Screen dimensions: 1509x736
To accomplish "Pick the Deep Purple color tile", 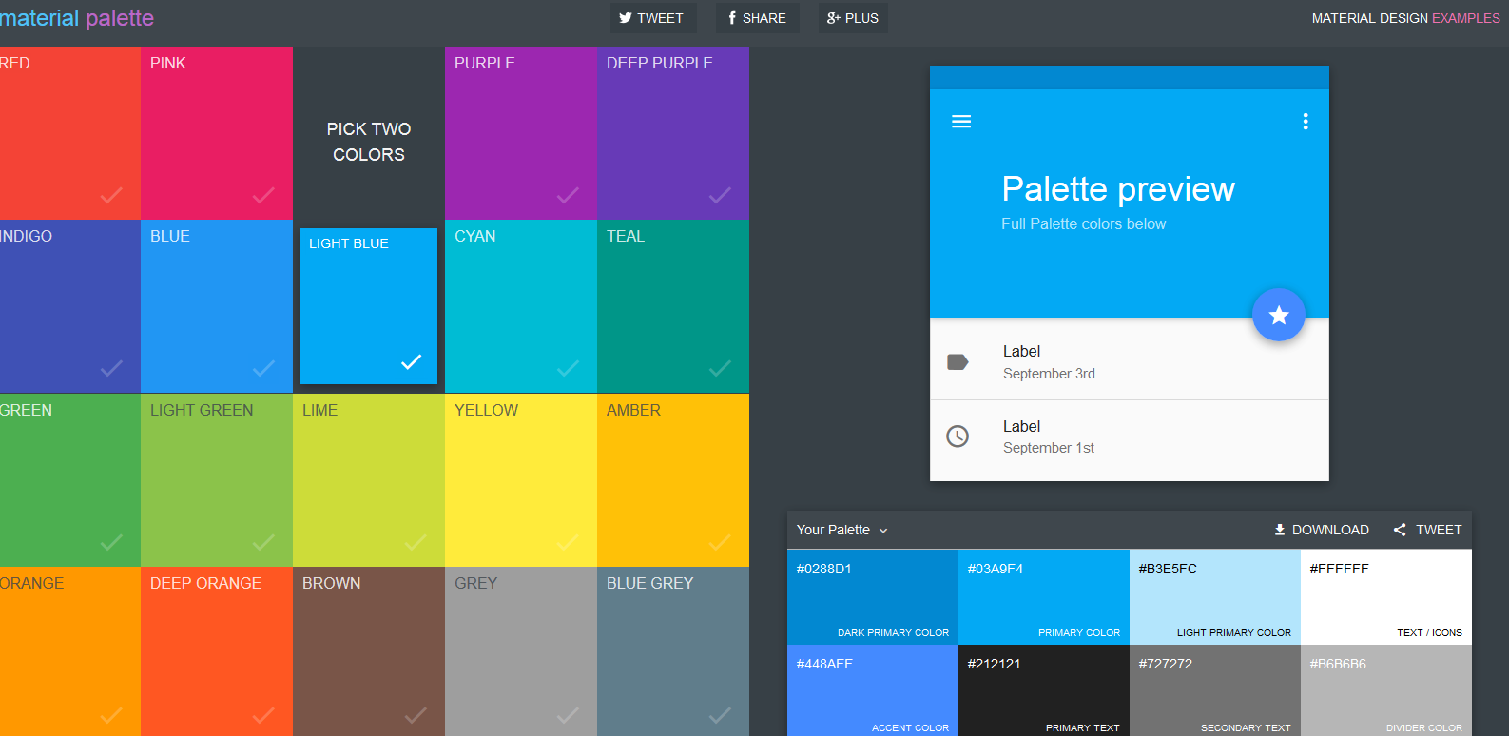I will pyautogui.click(x=673, y=133).
